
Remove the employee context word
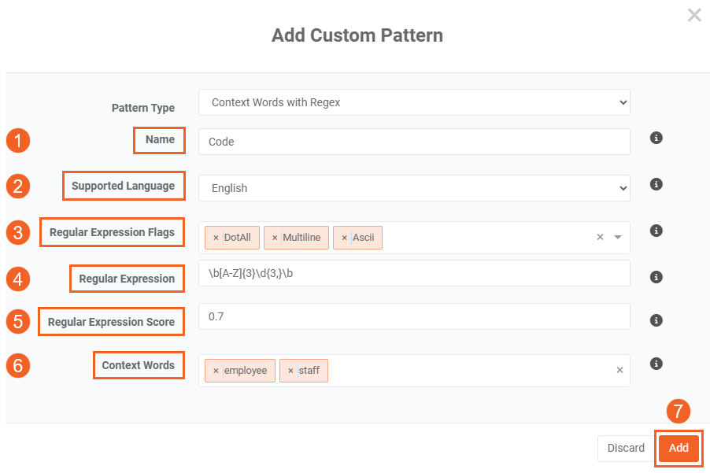pos(216,371)
